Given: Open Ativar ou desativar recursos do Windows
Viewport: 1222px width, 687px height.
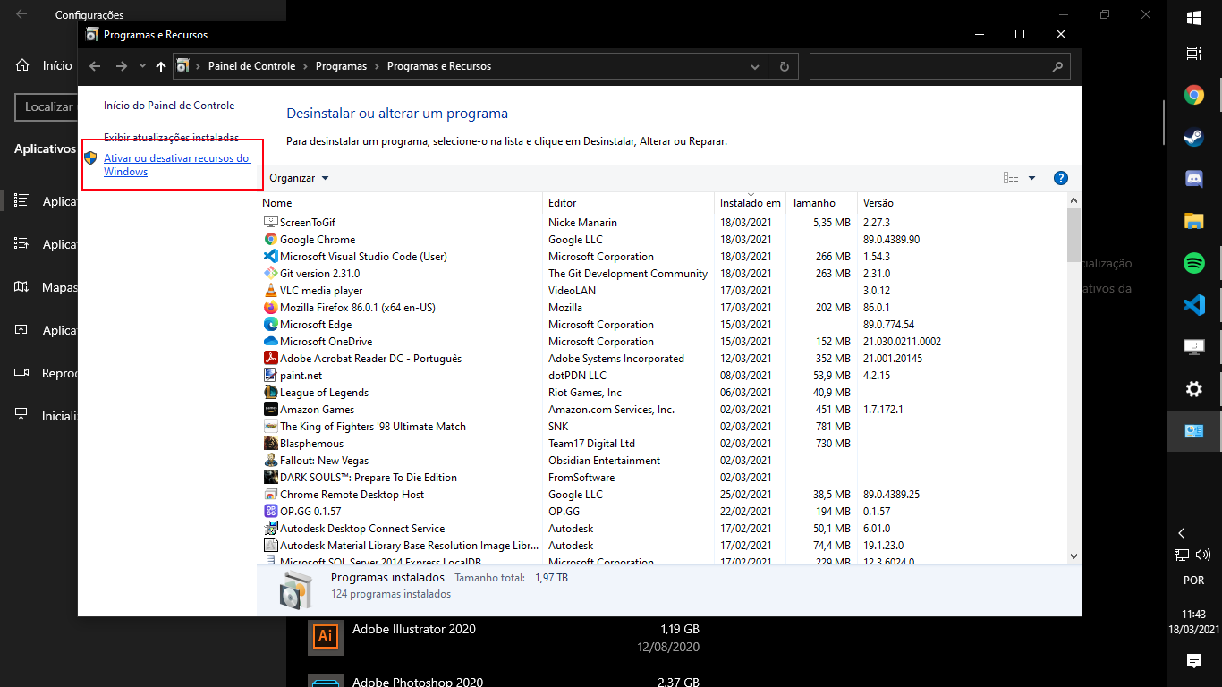Looking at the screenshot, I should [177, 165].
